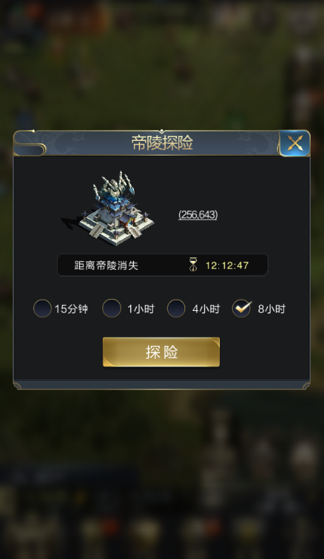
Task: Close the 帝陵探险 dialog with X
Action: point(295,143)
